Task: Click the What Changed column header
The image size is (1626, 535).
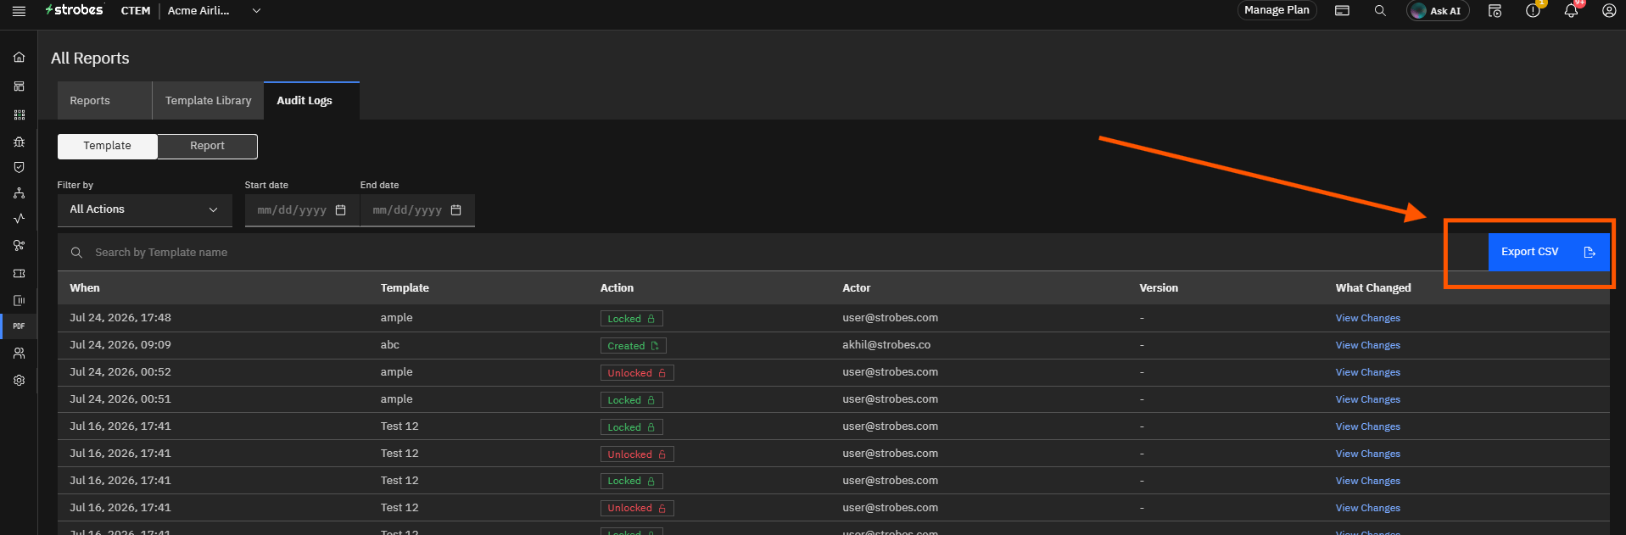Action: 1373,288
